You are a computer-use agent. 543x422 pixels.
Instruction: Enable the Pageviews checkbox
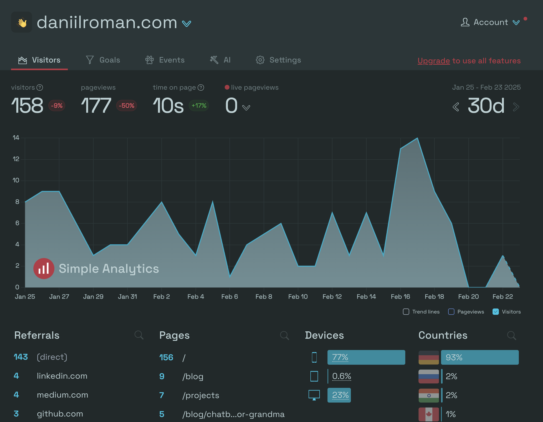coord(451,312)
